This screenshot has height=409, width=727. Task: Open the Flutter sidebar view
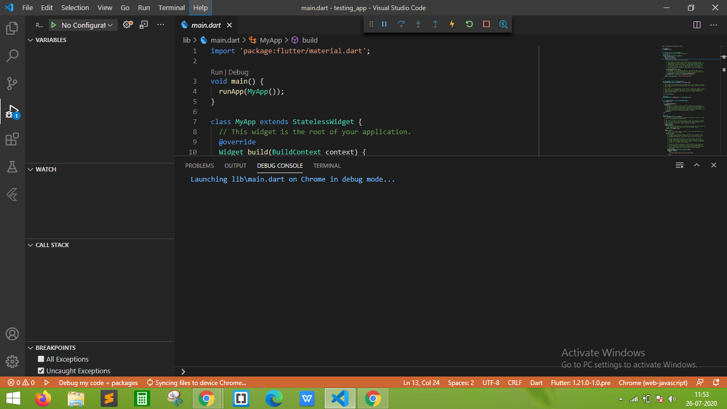[12, 195]
